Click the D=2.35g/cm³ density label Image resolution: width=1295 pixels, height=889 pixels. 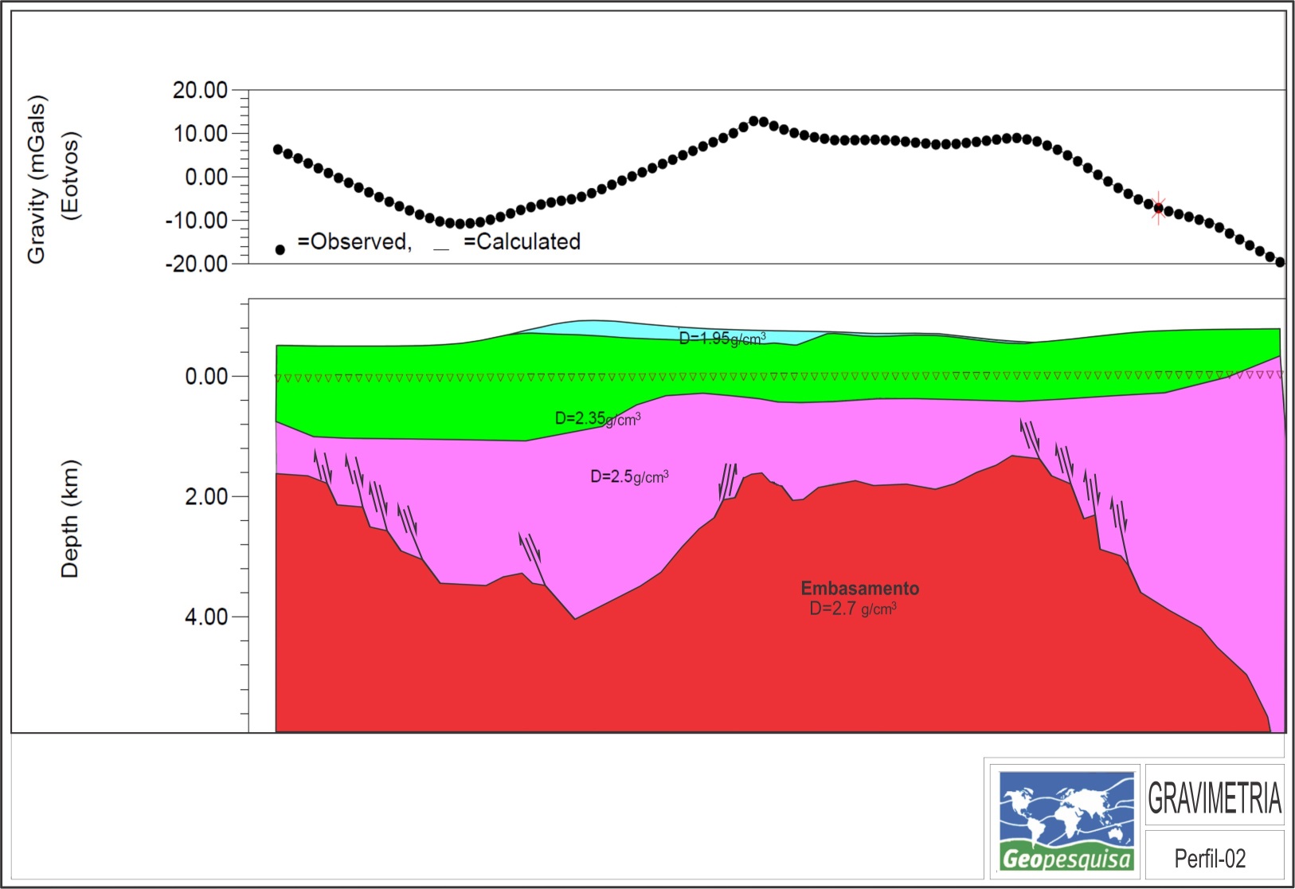tap(597, 418)
